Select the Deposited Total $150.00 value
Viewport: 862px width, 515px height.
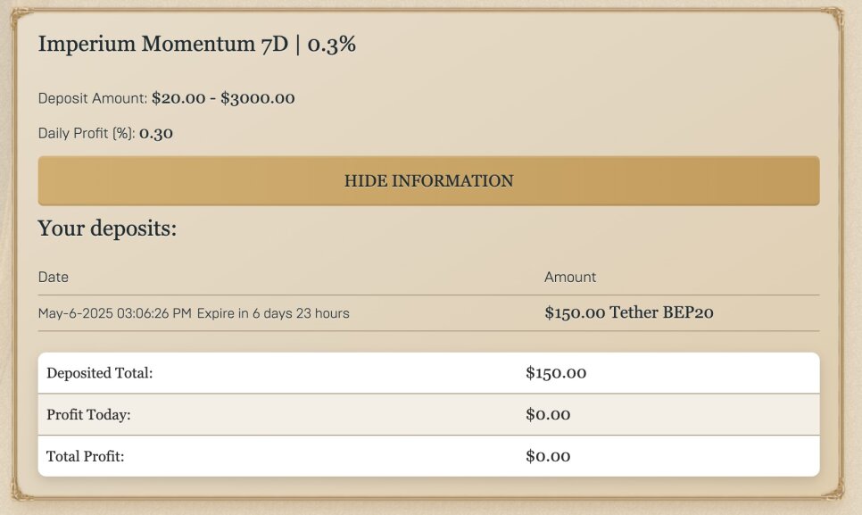(556, 373)
